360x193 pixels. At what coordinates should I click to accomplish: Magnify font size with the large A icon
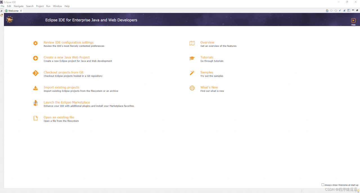(344, 11)
